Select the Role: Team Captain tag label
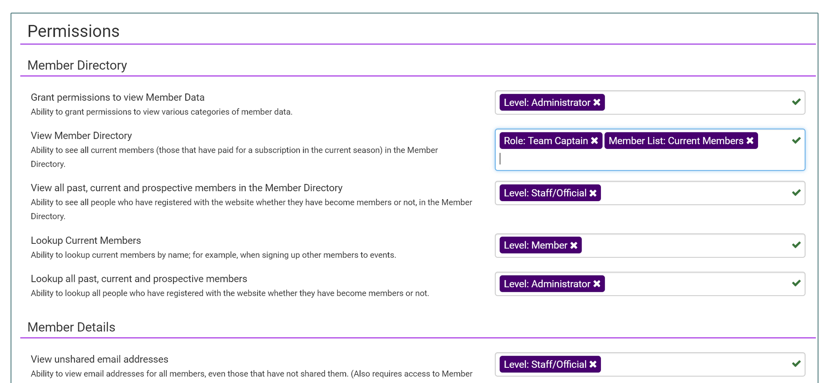The height and width of the screenshot is (383, 832). click(546, 141)
